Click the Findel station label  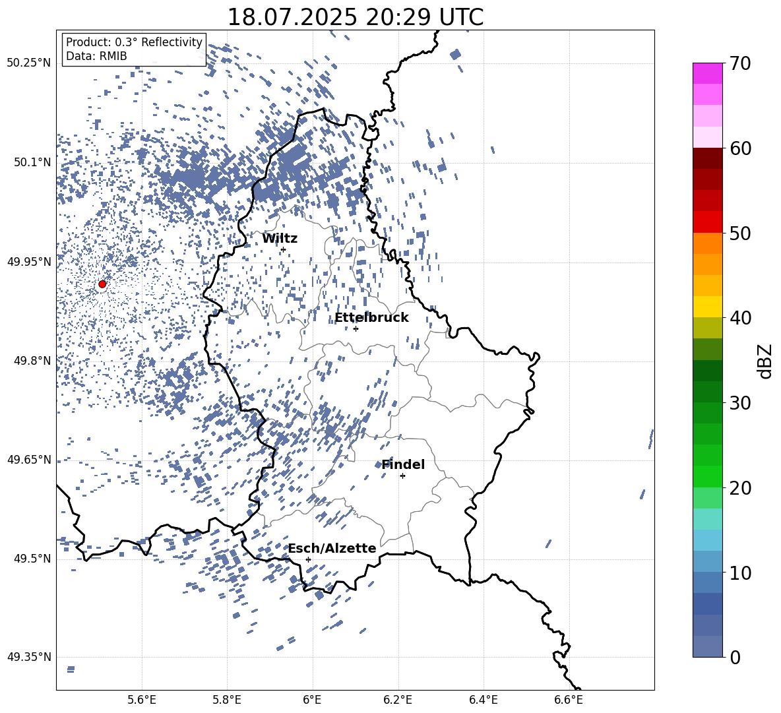(403, 464)
